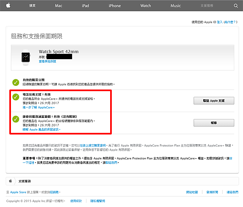Click the 登入 Apple ID link
243x207 pixels.
pos(220,22)
